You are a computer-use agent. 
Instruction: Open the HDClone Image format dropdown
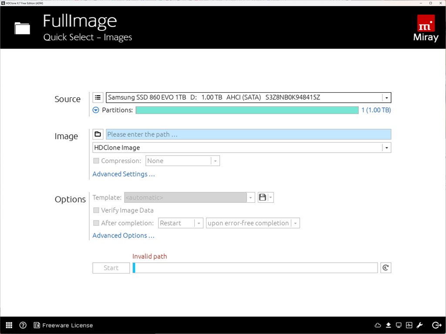(387, 148)
